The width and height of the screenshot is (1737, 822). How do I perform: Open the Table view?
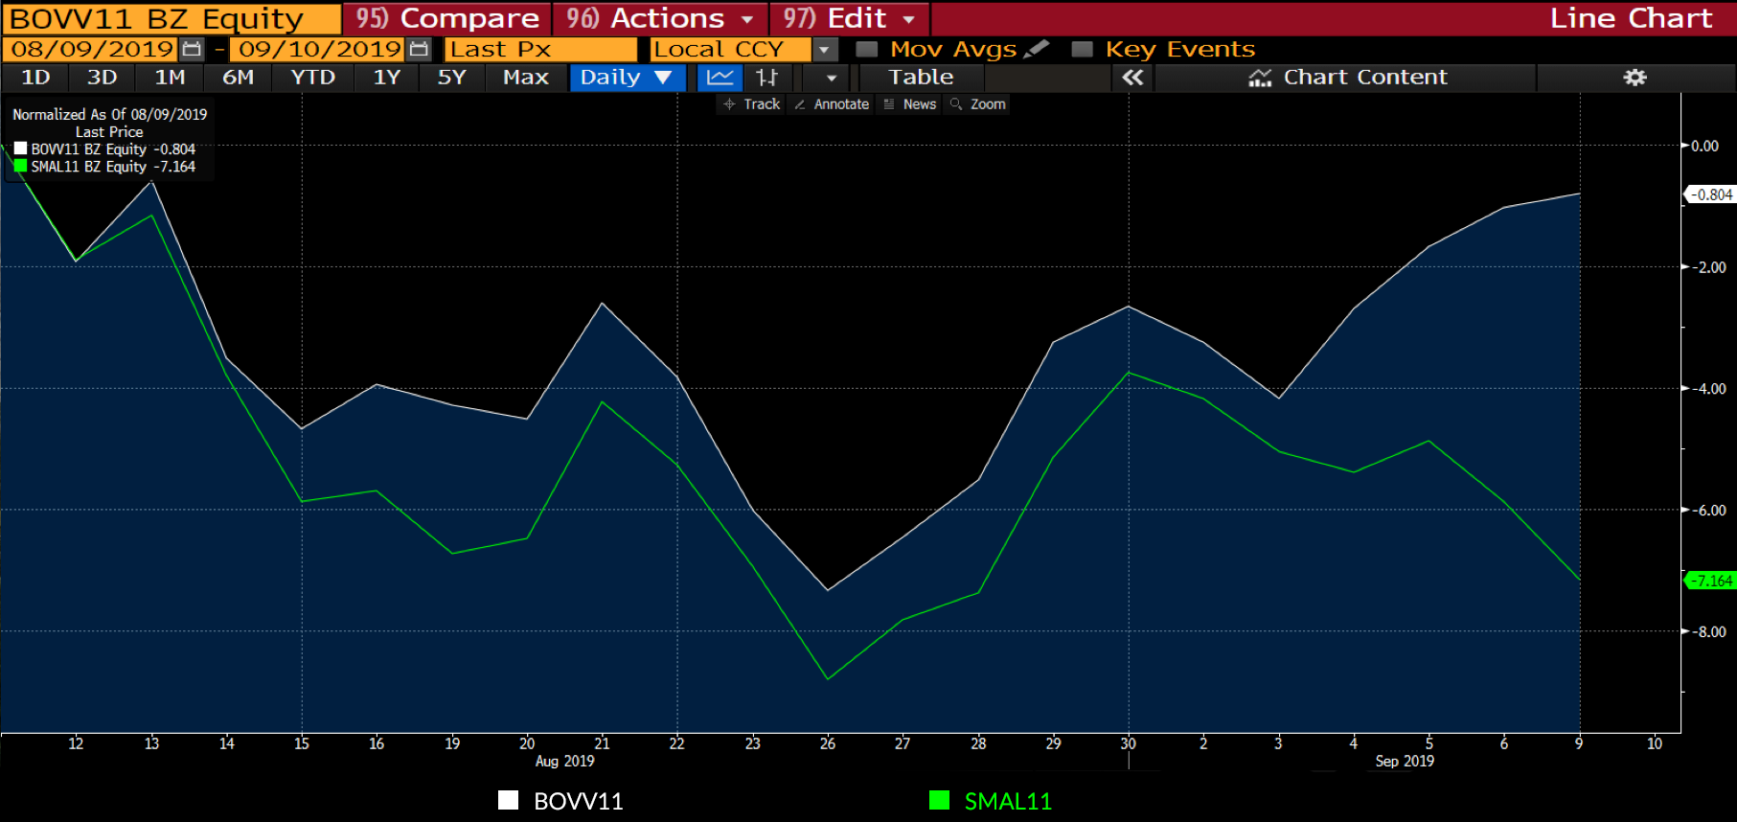[921, 78]
